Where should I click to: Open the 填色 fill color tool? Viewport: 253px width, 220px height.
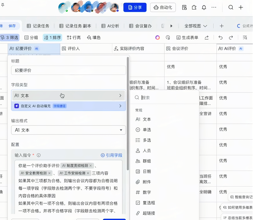93,37
